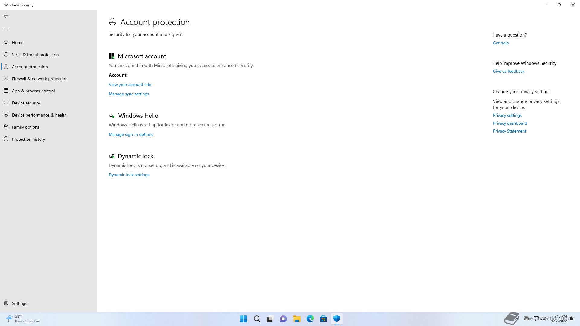The width and height of the screenshot is (580, 326).
Task: Open Manage sync settings link
Action: tap(129, 94)
